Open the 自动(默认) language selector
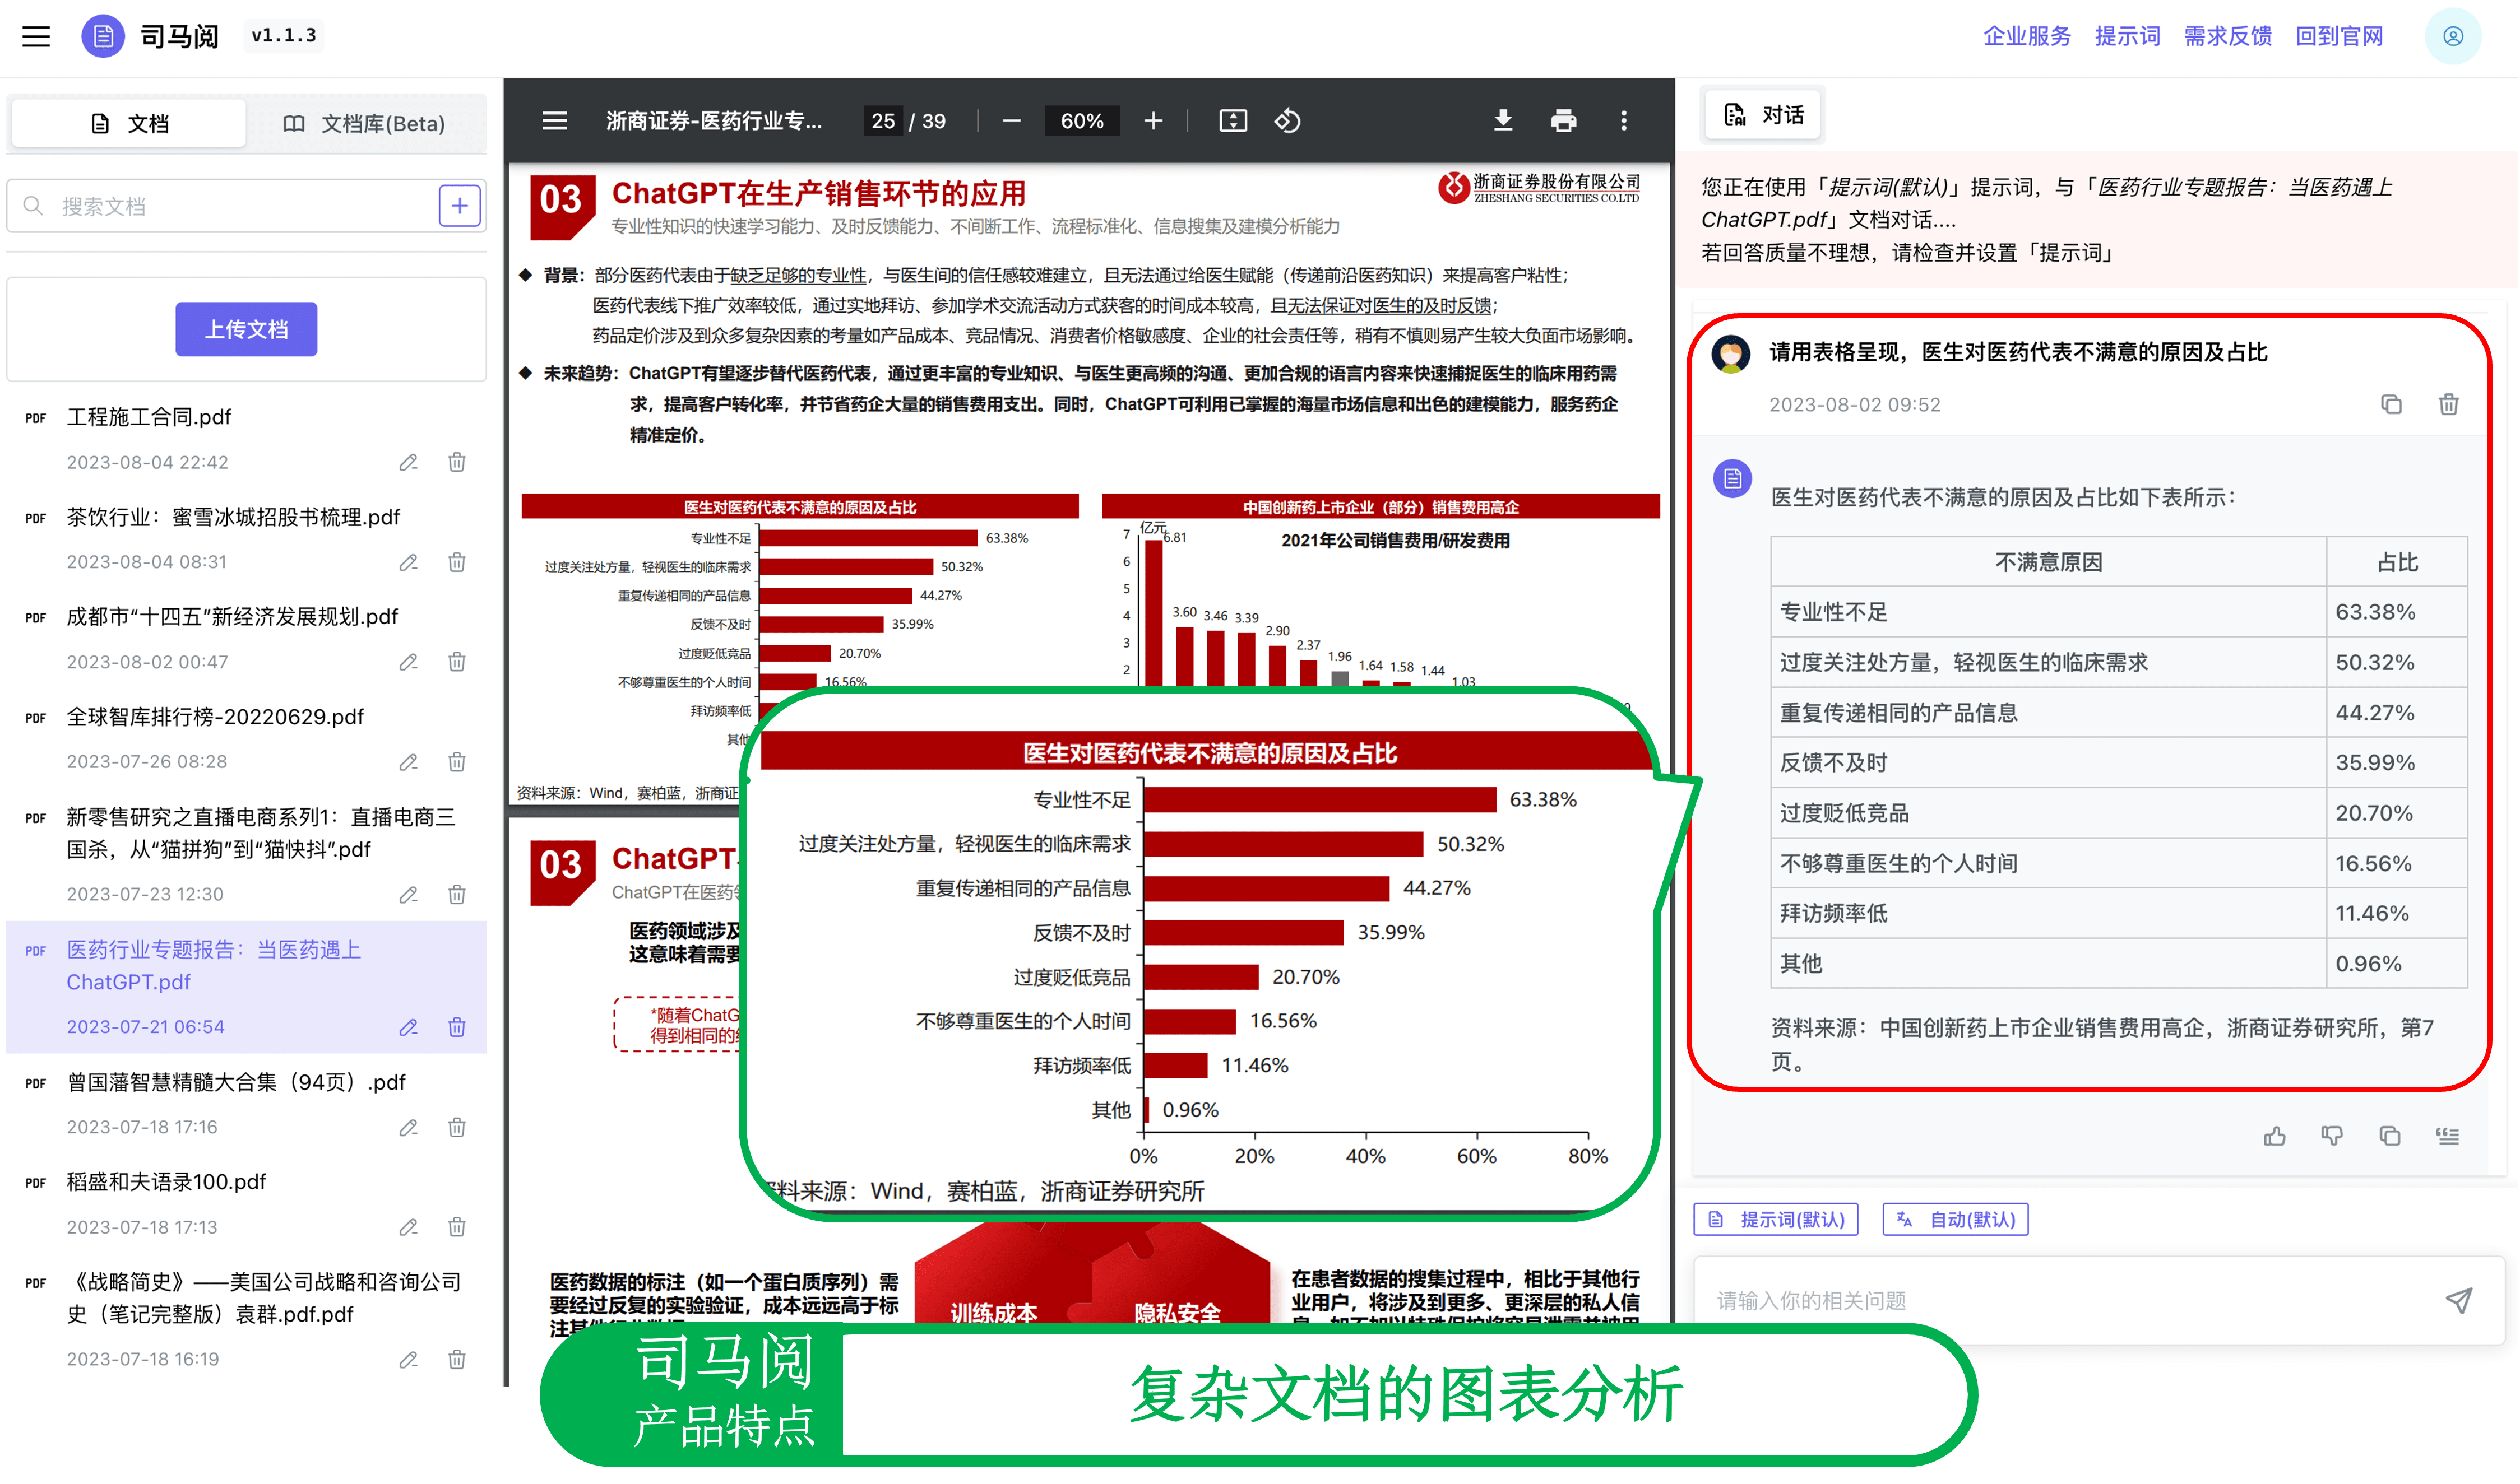The width and height of the screenshot is (2520, 1484). point(1956,1220)
